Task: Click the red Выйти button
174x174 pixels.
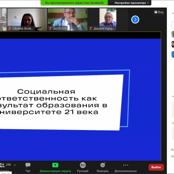Action: point(156,167)
